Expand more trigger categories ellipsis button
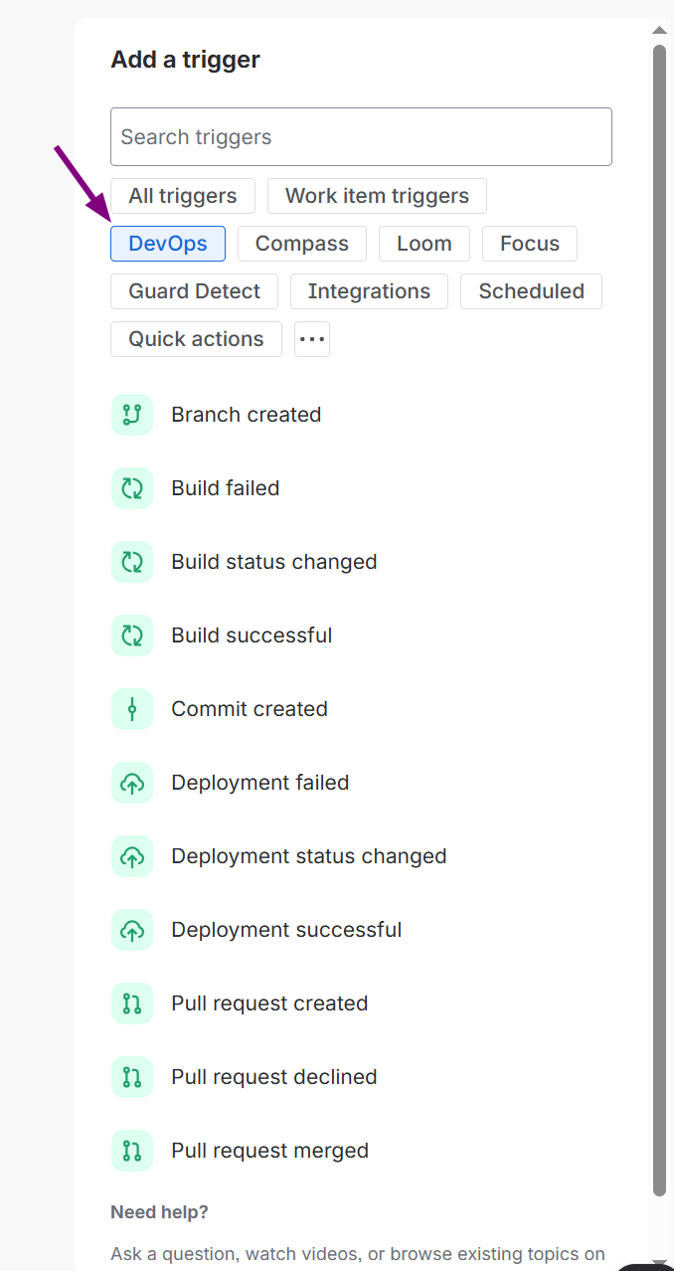This screenshot has width=674, height=1271. [312, 339]
